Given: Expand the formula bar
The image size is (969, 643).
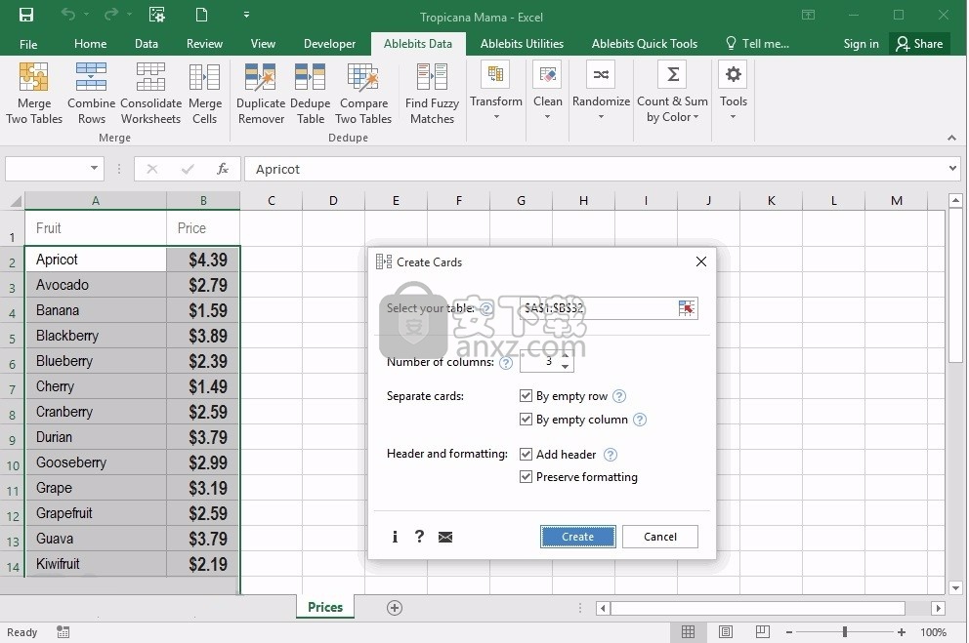Looking at the screenshot, I should point(952,168).
